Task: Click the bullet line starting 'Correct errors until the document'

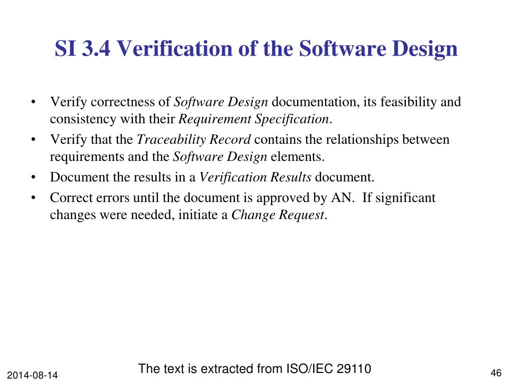Action: [243, 198]
